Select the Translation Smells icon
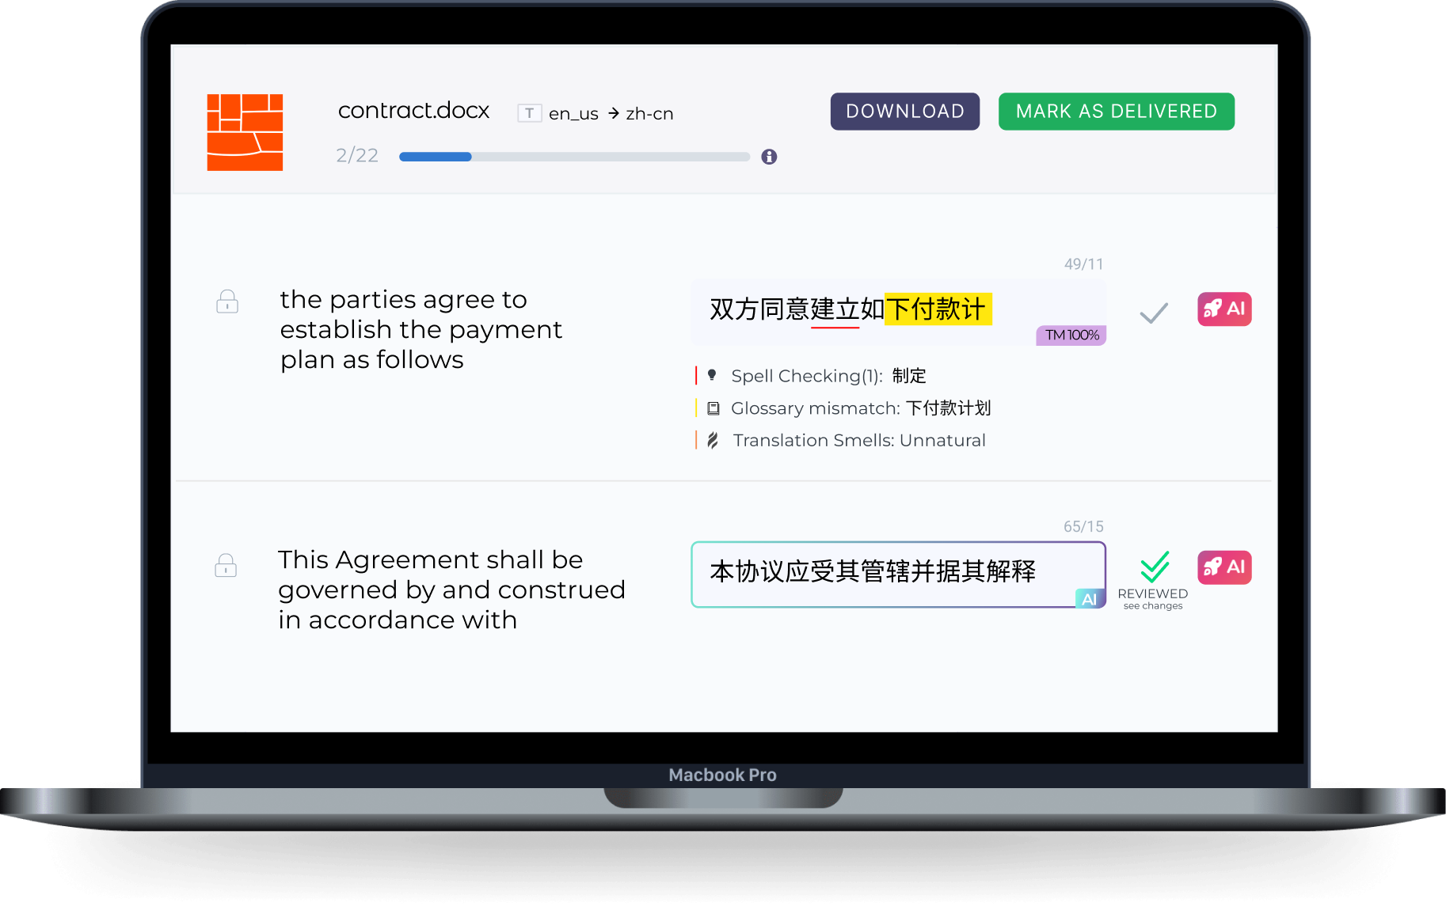 [x=713, y=440]
